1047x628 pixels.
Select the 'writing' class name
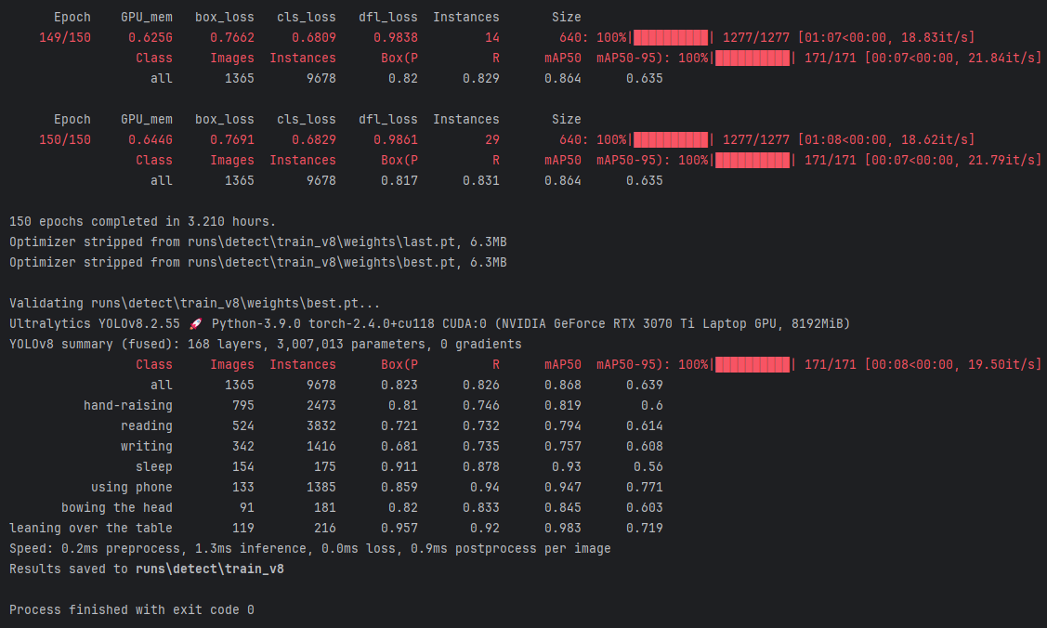(146, 446)
